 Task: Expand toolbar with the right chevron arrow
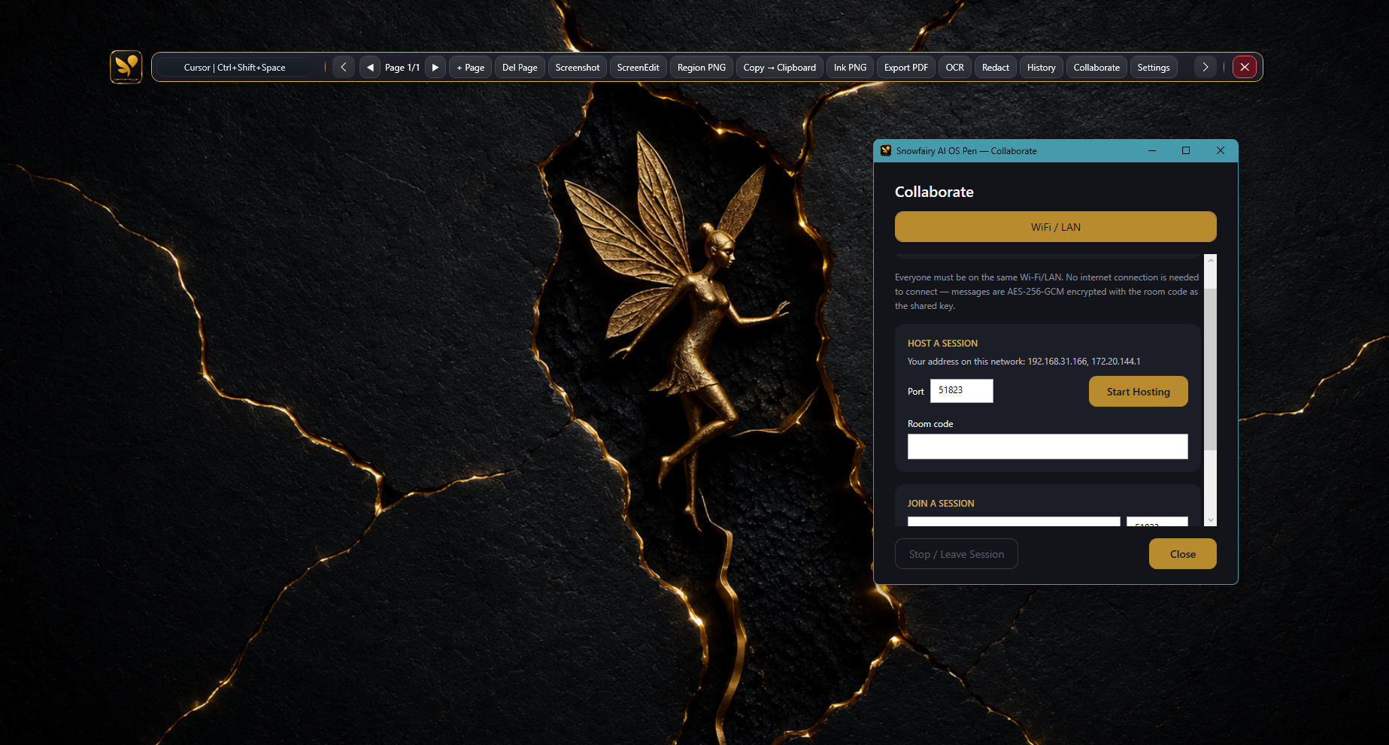[1206, 67]
